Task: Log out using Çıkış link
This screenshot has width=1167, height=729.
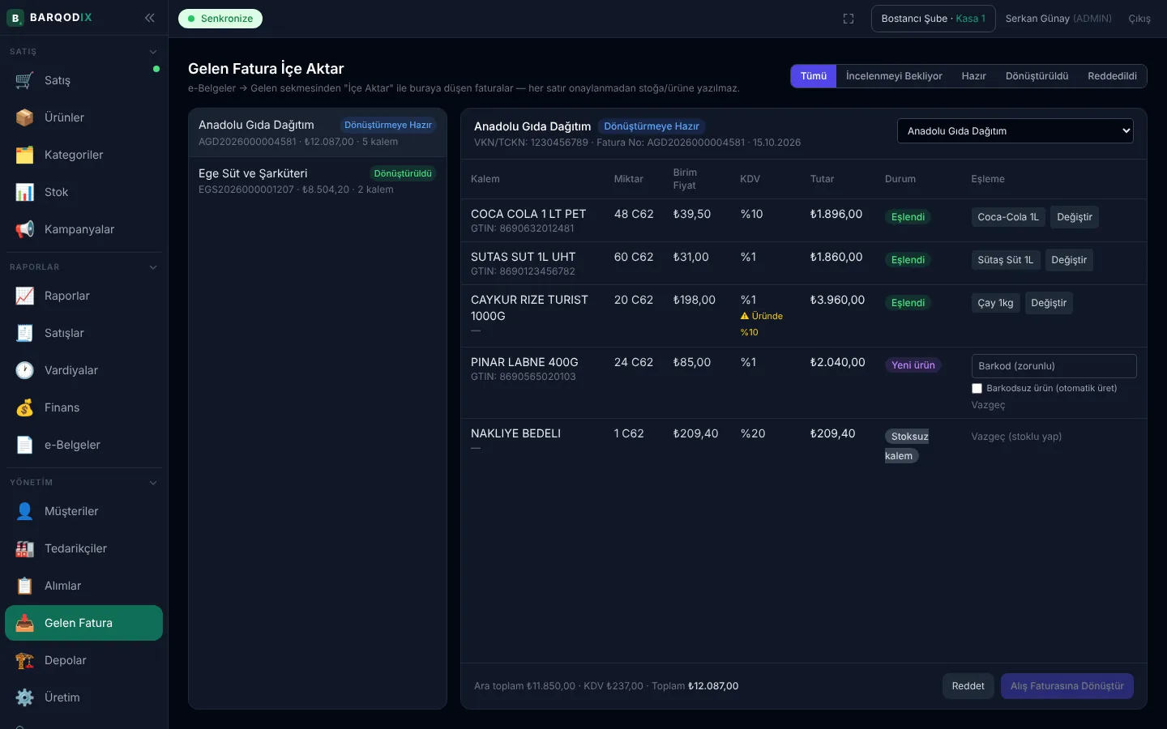Action: pos(1139,19)
